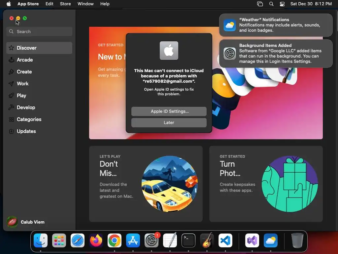The image size is (338, 254).
Task: Open the Let's Play Don't Miss card
Action: click(146, 184)
